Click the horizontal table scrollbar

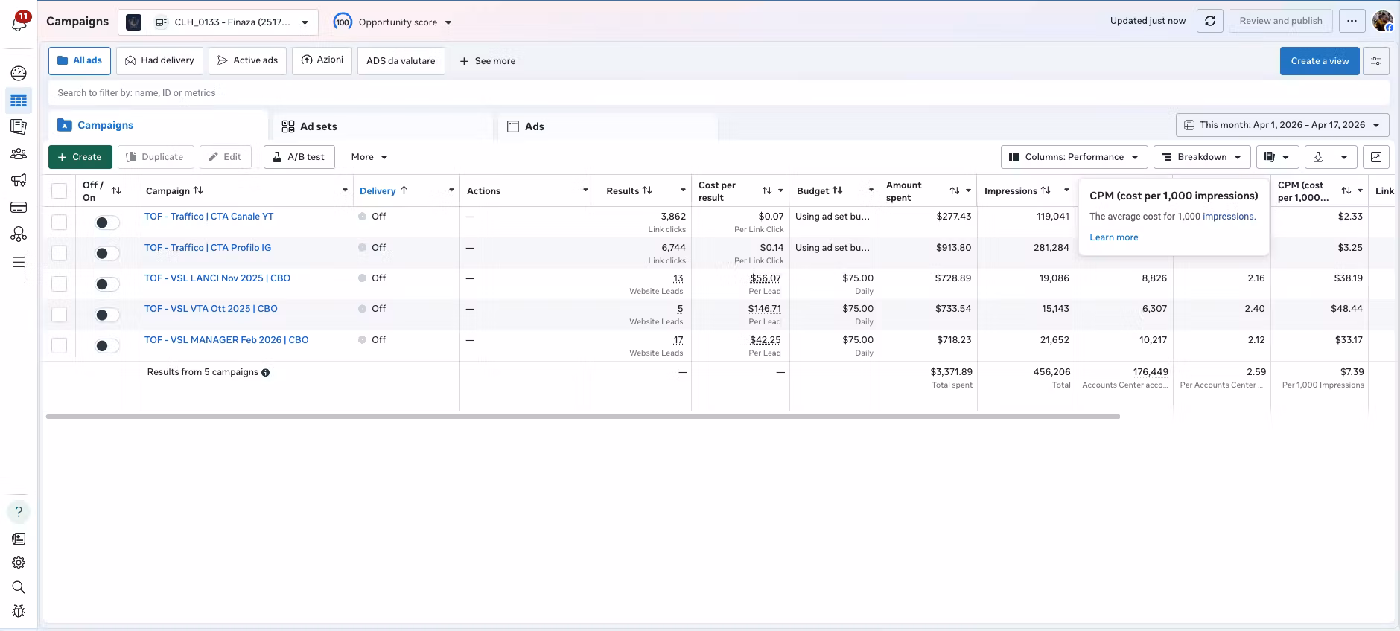tap(583, 417)
